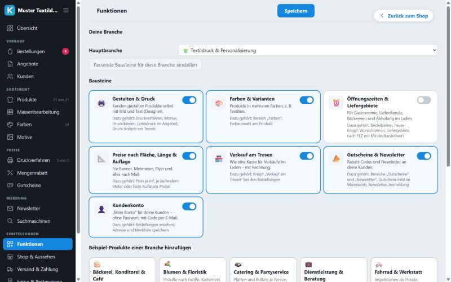Click the Suchmaschinen magnifier icon
451x282 pixels.
tap(10, 221)
